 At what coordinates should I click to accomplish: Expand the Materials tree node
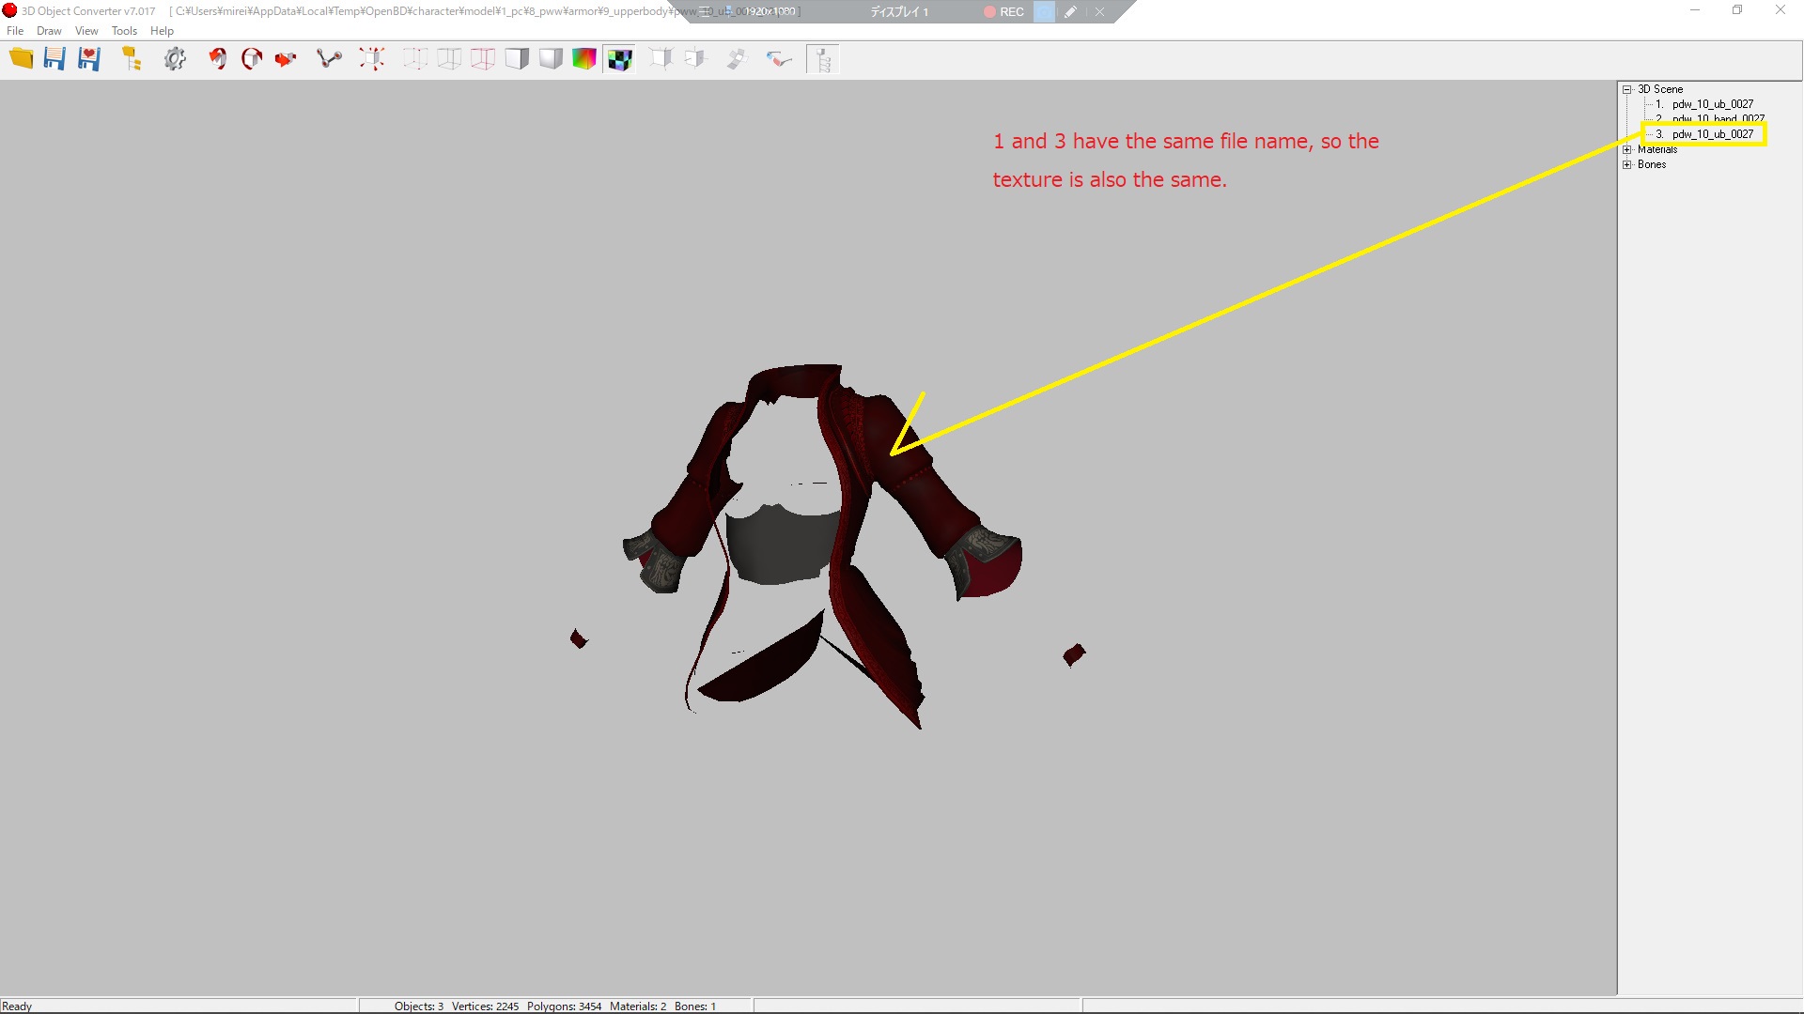tap(1626, 149)
